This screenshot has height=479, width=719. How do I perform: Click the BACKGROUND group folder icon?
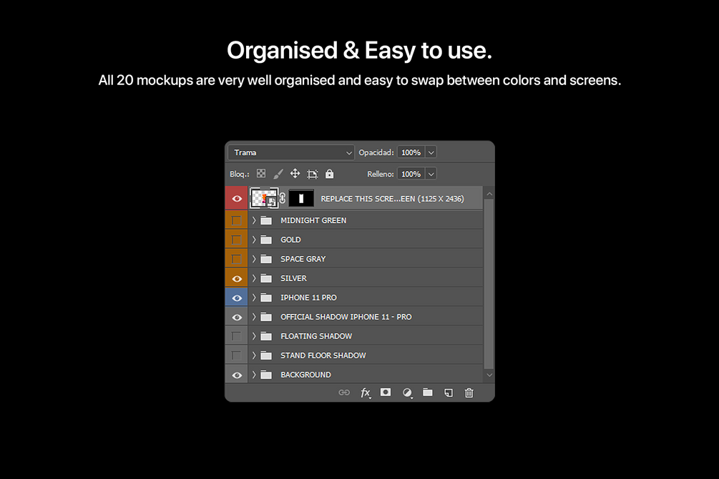pos(266,375)
